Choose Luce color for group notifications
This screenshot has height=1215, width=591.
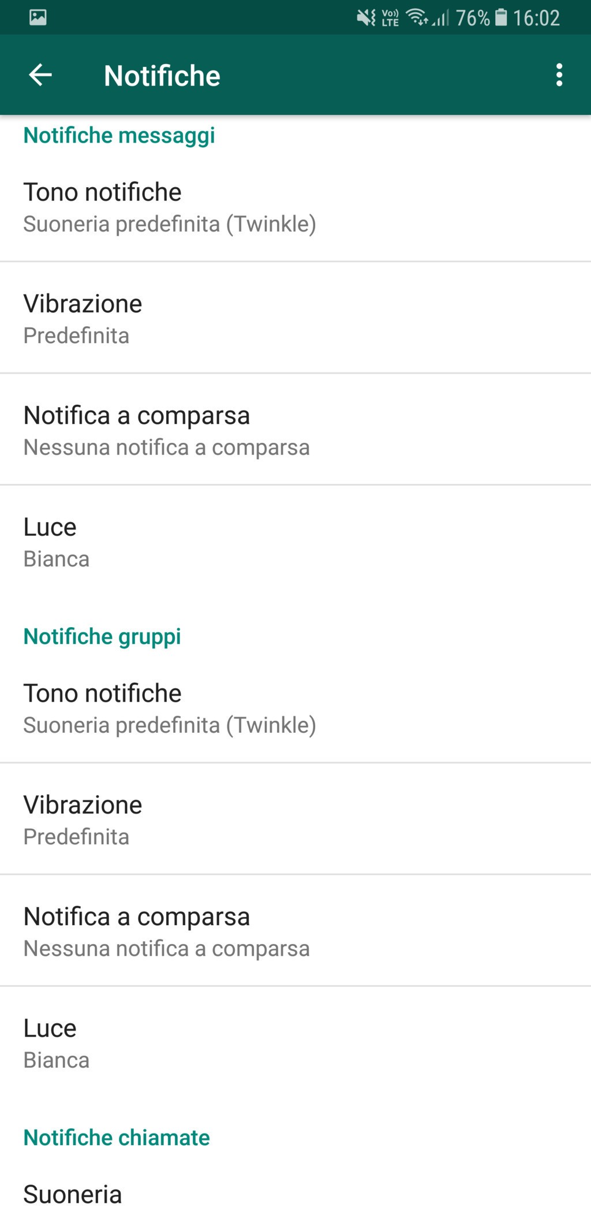point(56,1043)
